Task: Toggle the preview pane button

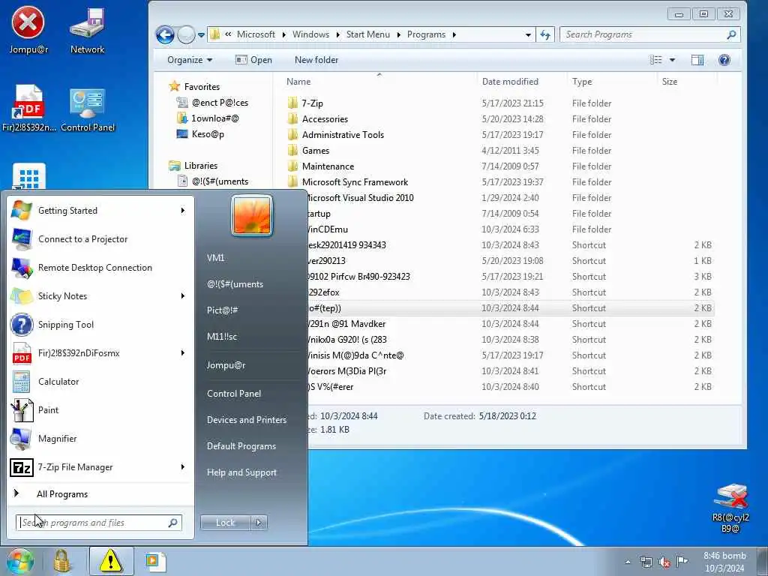Action: pos(697,60)
